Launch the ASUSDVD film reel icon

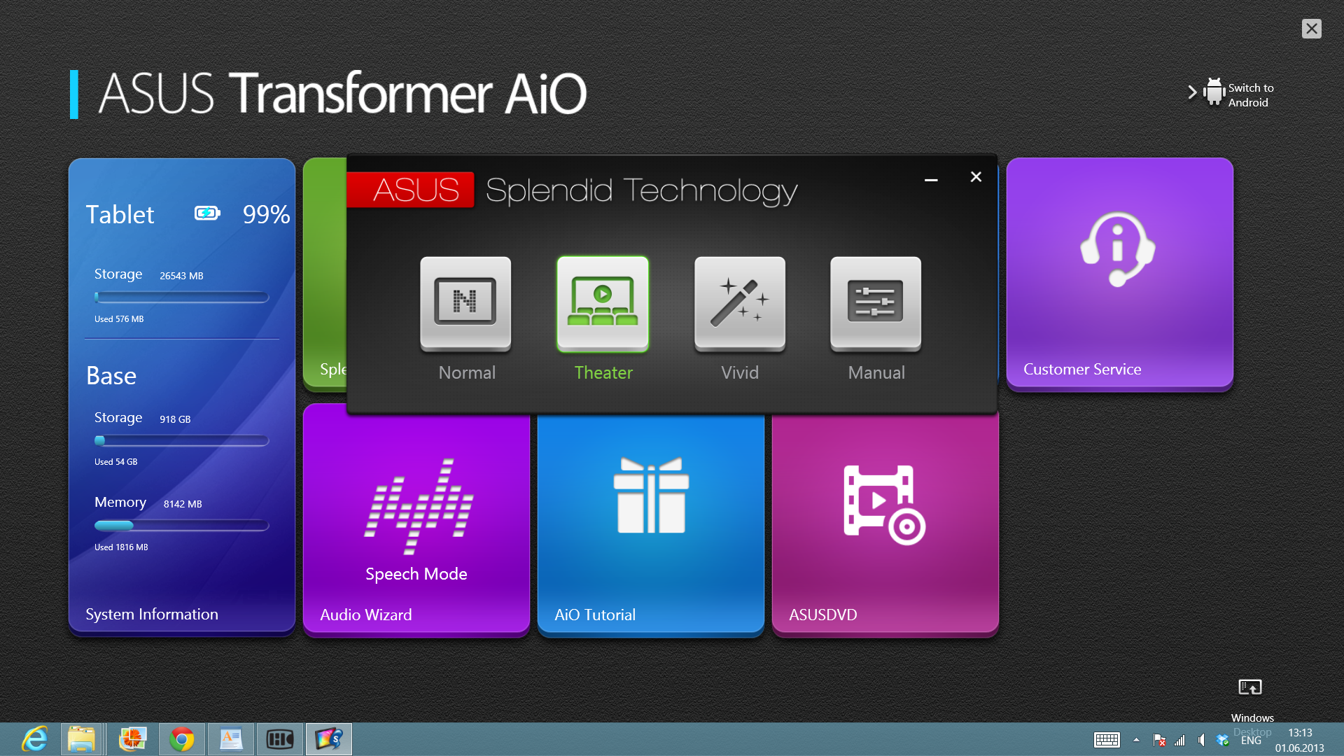[885, 505]
